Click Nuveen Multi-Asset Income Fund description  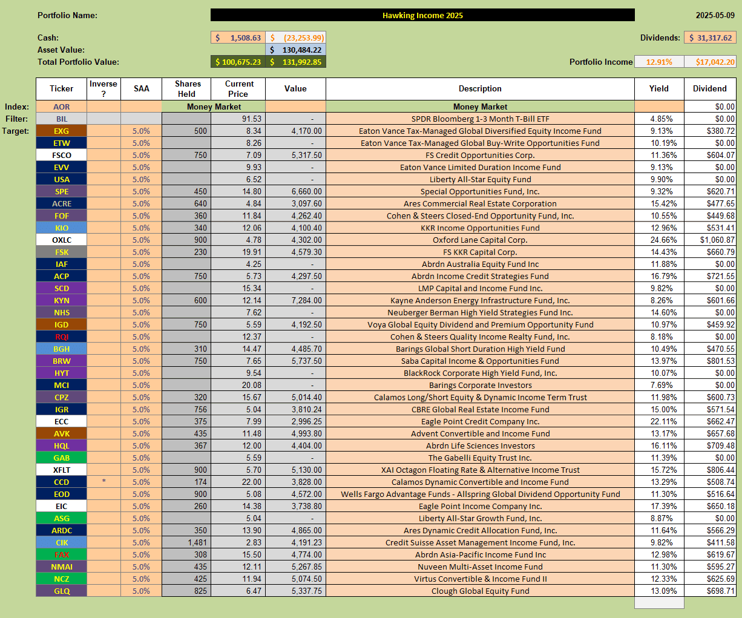click(x=480, y=567)
